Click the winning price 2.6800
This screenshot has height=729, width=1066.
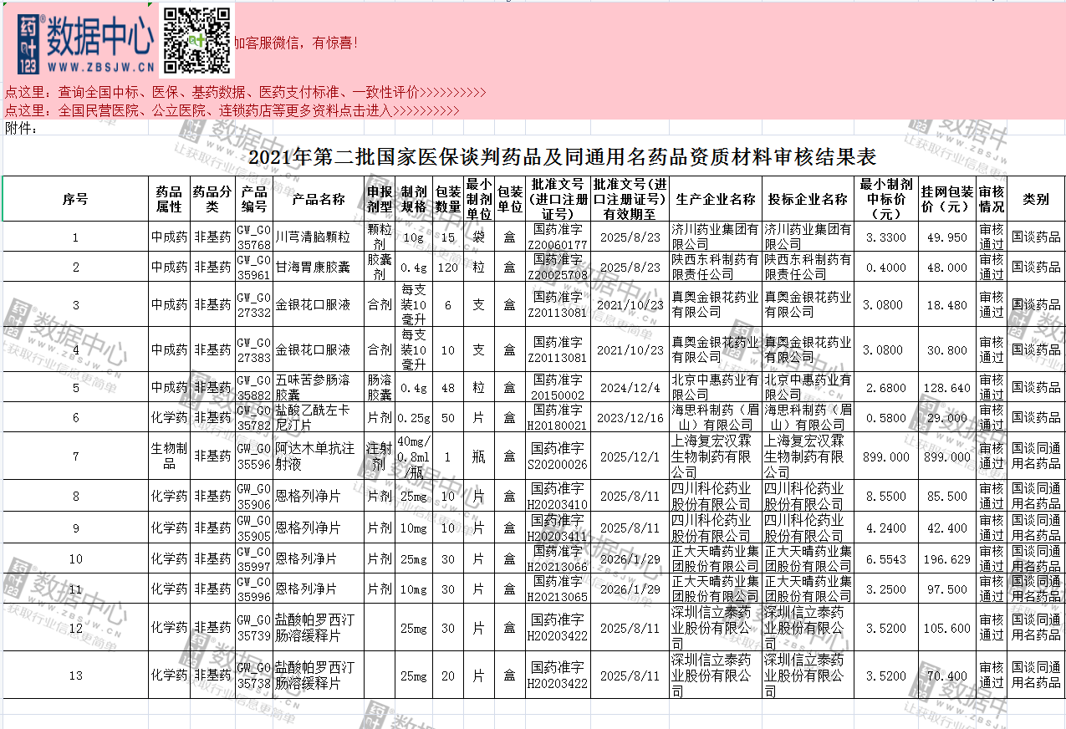[x=886, y=387]
